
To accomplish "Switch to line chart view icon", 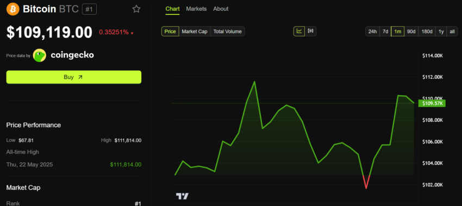I will [x=299, y=31].
